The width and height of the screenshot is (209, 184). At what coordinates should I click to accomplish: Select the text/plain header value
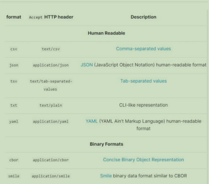coord(51,105)
